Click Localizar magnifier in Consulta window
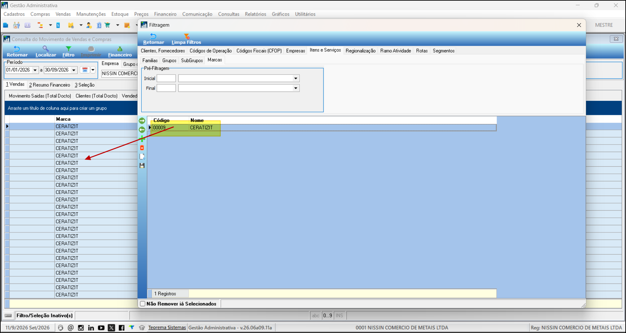The image size is (626, 333). (46, 49)
